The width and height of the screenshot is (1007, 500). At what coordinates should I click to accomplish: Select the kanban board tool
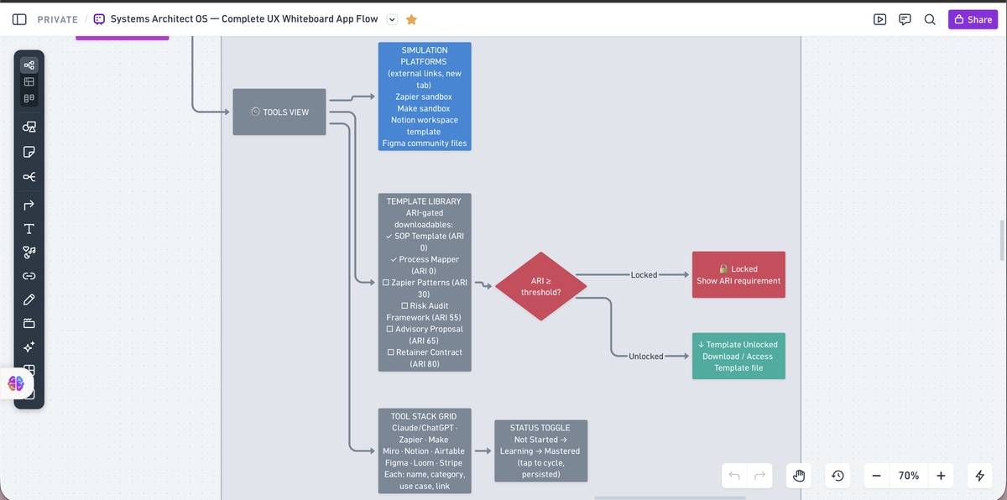tap(29, 98)
